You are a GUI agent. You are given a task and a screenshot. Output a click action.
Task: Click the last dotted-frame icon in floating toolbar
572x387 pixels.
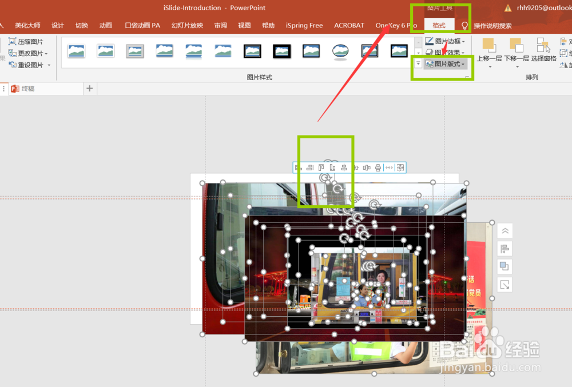pyautogui.click(x=400, y=167)
